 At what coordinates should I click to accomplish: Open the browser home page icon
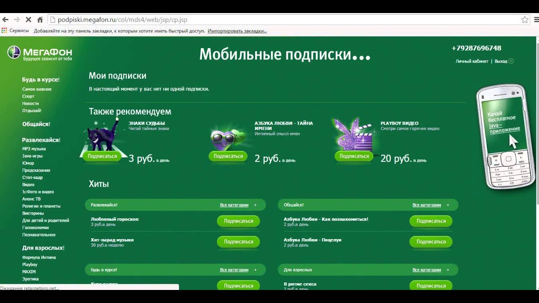(40, 20)
